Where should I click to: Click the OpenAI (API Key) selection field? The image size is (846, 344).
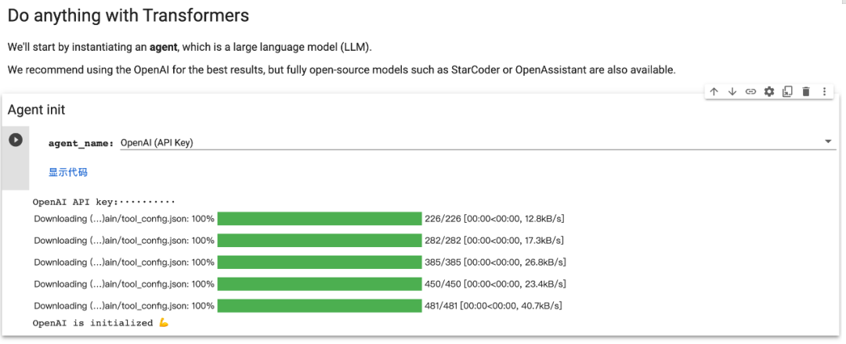point(470,142)
